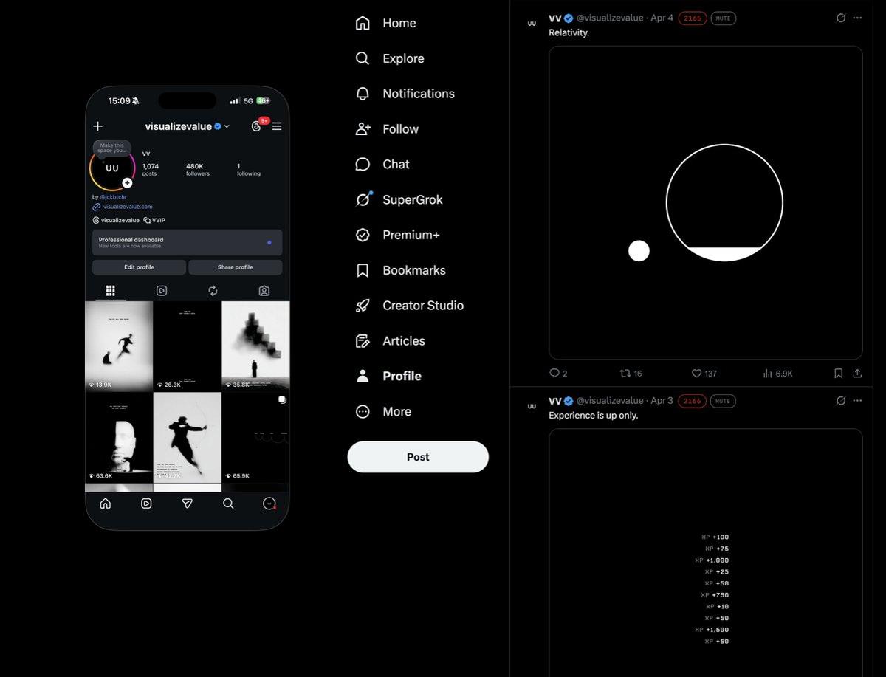This screenshot has width=886, height=677.
Task: Open the Notifications bell
Action: (418, 94)
